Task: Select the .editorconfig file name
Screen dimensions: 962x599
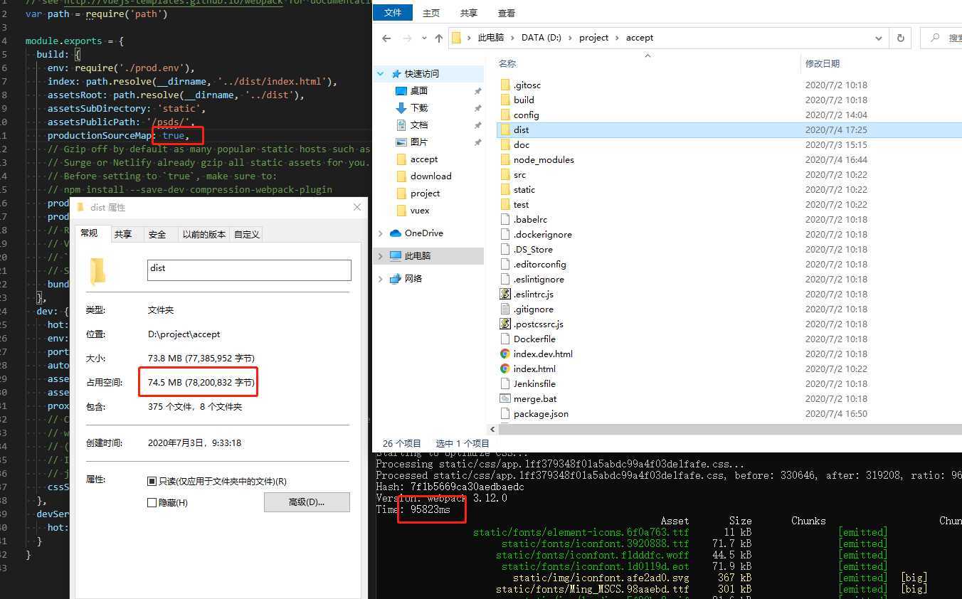Action: pos(540,264)
